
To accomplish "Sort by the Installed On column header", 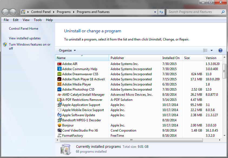I will click(x=171, y=58).
